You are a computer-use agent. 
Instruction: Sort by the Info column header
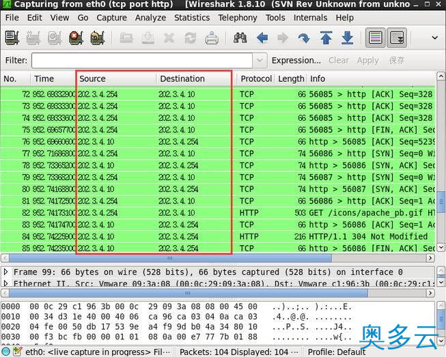371,78
